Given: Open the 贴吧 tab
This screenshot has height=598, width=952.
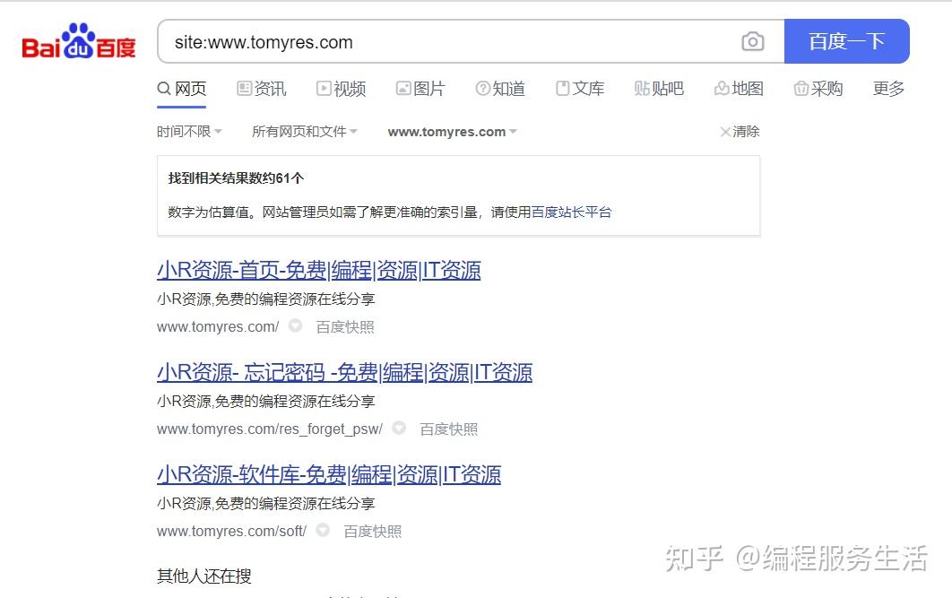Looking at the screenshot, I should [x=660, y=89].
